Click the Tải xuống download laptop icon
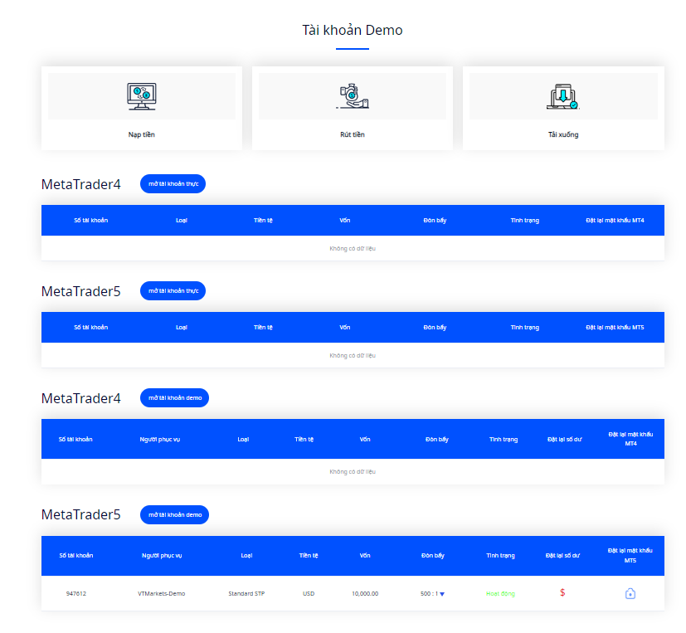686x633 pixels. pos(563,96)
